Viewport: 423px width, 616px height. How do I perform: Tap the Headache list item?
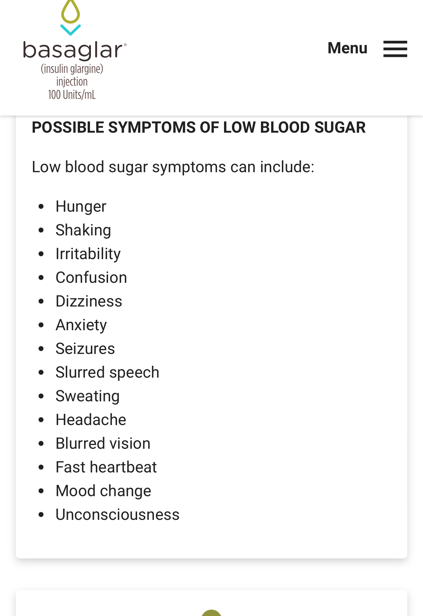pos(91,420)
